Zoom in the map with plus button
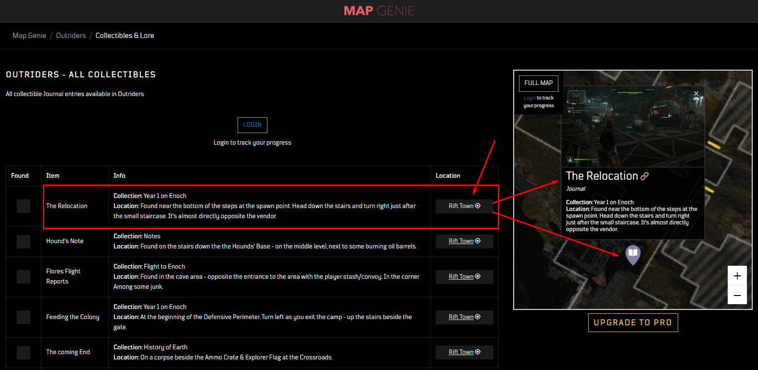The height and width of the screenshot is (370, 758). pos(737,276)
